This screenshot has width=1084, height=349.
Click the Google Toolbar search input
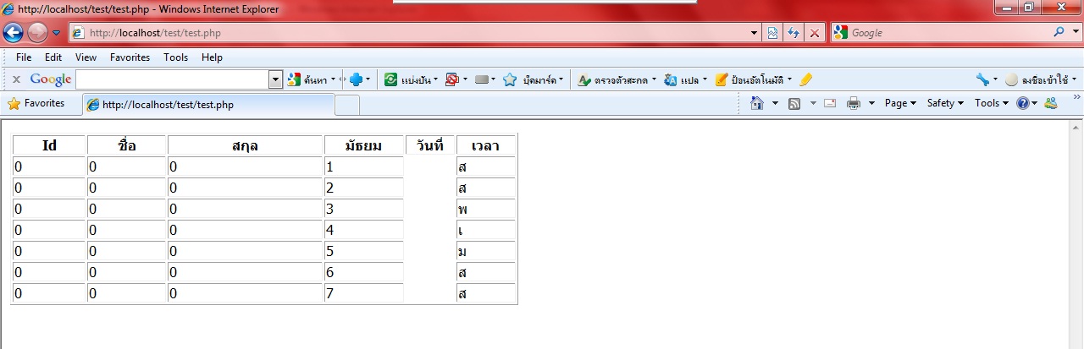[172, 79]
